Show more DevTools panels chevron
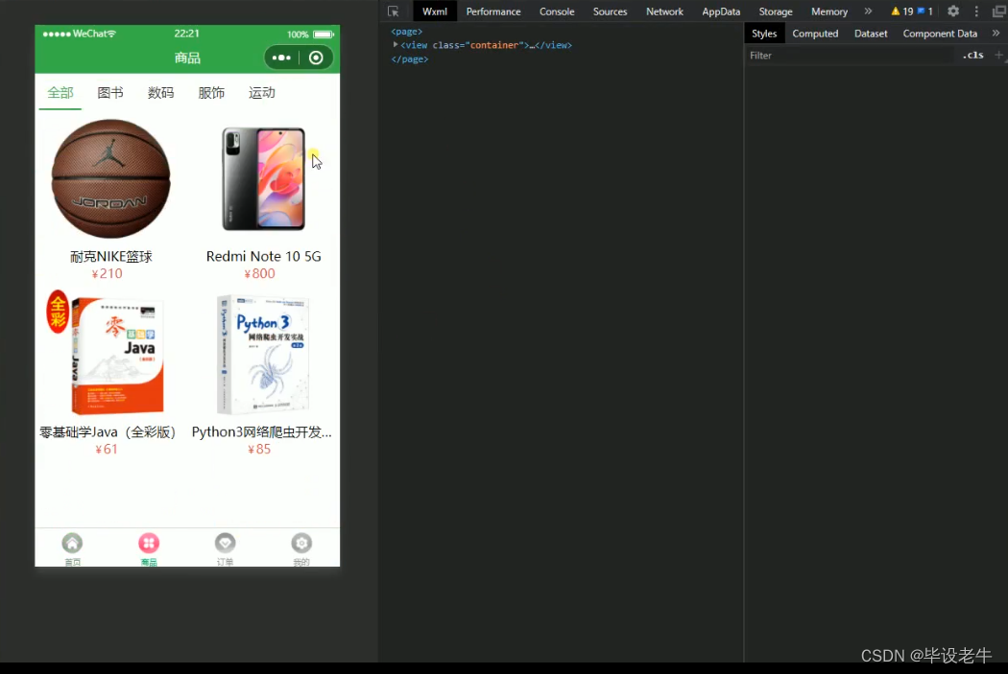Viewport: 1008px width, 674px height. pyautogui.click(x=868, y=11)
